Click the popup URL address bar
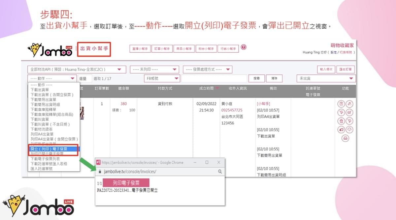Screen dimensions: 396x220 tap(160, 172)
